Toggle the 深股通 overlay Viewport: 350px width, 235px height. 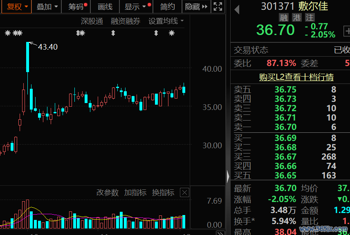[x=92, y=21]
